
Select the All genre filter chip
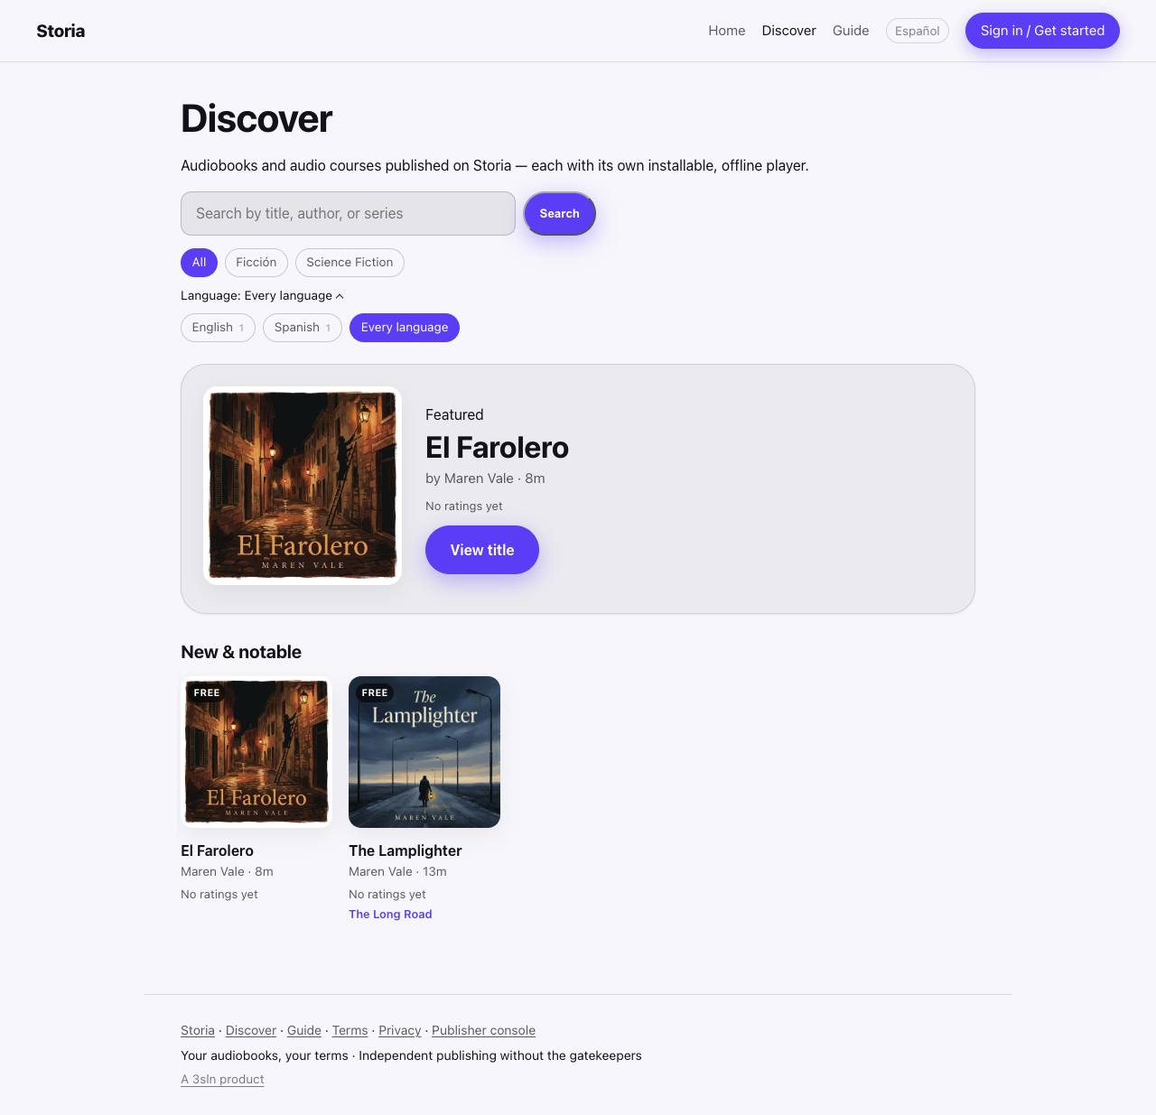coord(199,263)
